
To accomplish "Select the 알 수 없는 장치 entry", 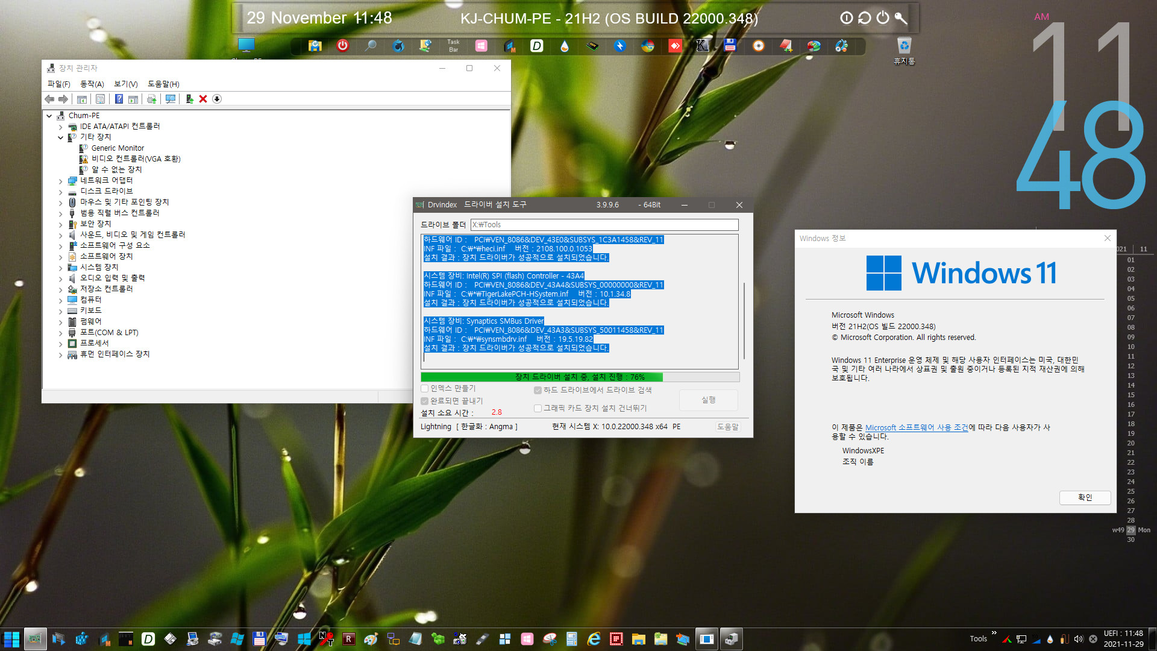I will coord(116,170).
